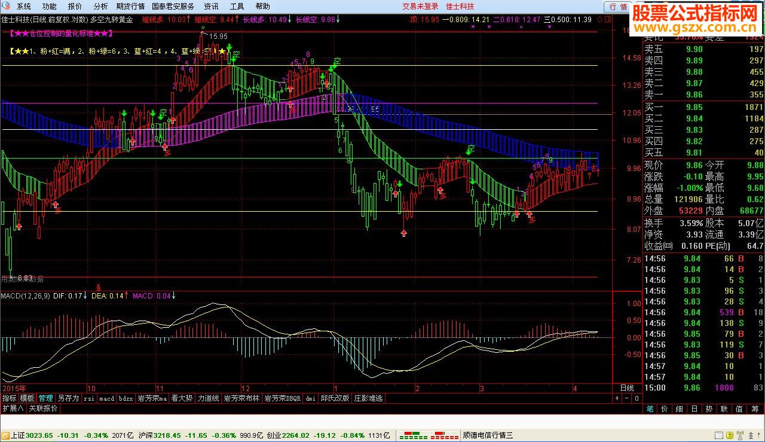Image resolution: width=765 pixels, height=442 pixels.
Task: Open the 分析 menu
Action: click(101, 7)
